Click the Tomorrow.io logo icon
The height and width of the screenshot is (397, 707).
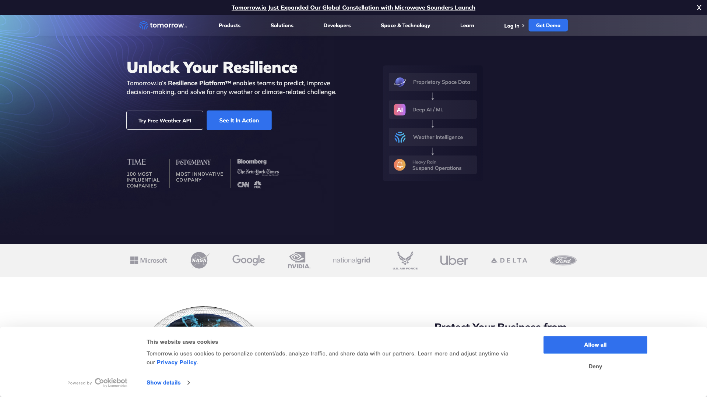(x=143, y=25)
